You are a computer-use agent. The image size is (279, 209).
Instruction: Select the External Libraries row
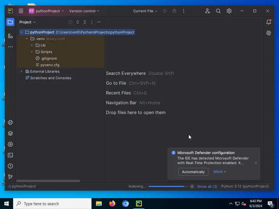[x=60, y=72]
